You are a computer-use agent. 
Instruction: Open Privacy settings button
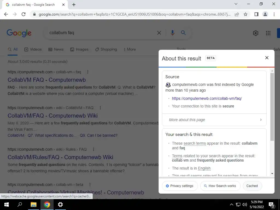click(180, 186)
